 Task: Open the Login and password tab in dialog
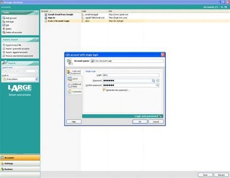[75, 72]
